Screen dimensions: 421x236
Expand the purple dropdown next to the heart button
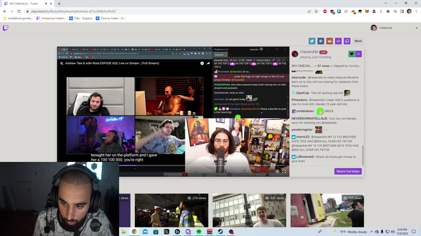[x=359, y=54]
